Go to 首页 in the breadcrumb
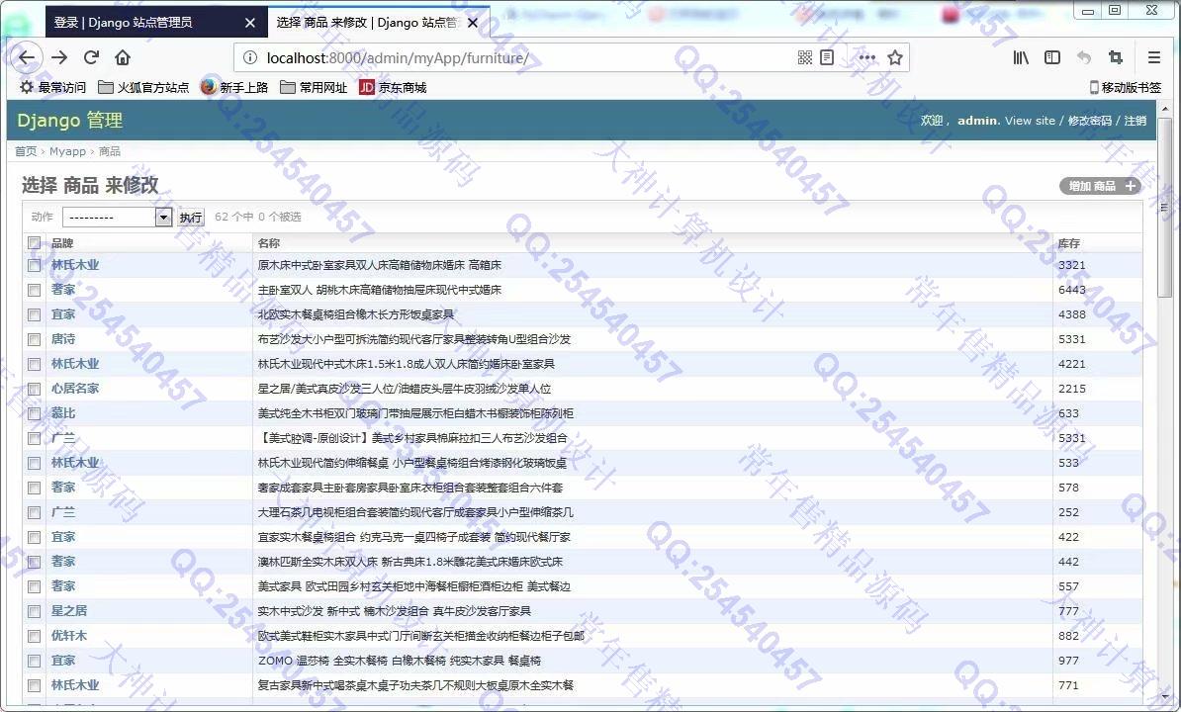 (x=26, y=151)
